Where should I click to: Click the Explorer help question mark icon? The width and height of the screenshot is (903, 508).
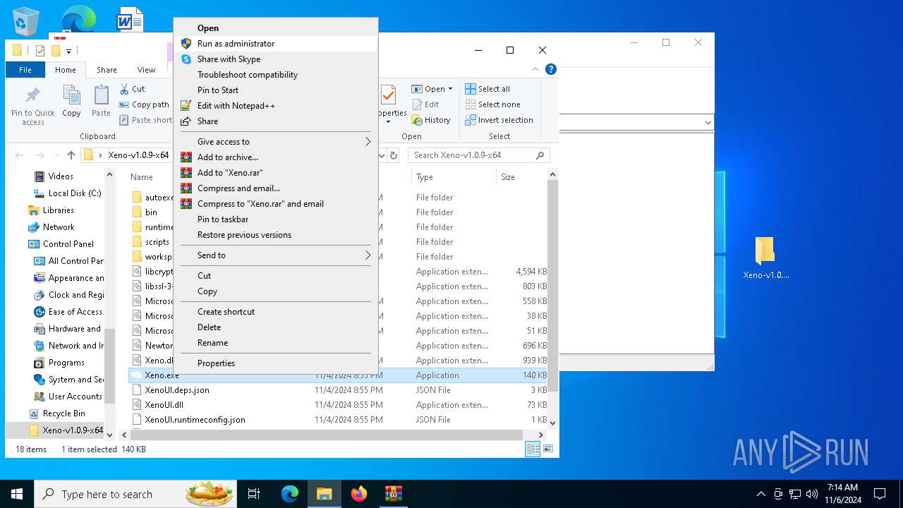(x=551, y=69)
